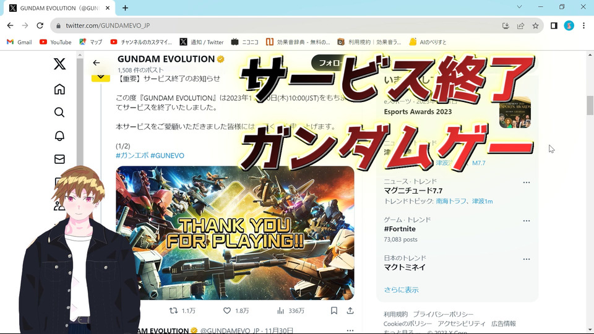Open Cookieのポリシー footer link
The width and height of the screenshot is (594, 334).
click(408, 323)
